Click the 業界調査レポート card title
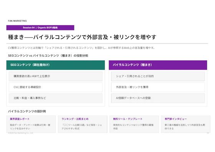 click(20, 119)
